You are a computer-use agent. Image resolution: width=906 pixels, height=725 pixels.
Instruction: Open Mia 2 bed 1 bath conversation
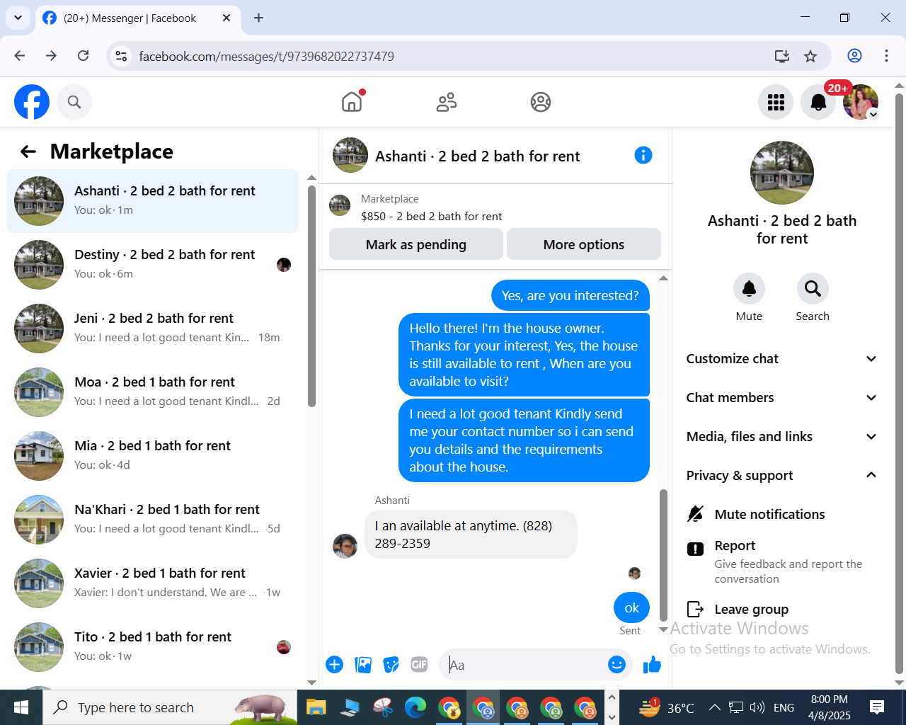pyautogui.click(x=152, y=456)
